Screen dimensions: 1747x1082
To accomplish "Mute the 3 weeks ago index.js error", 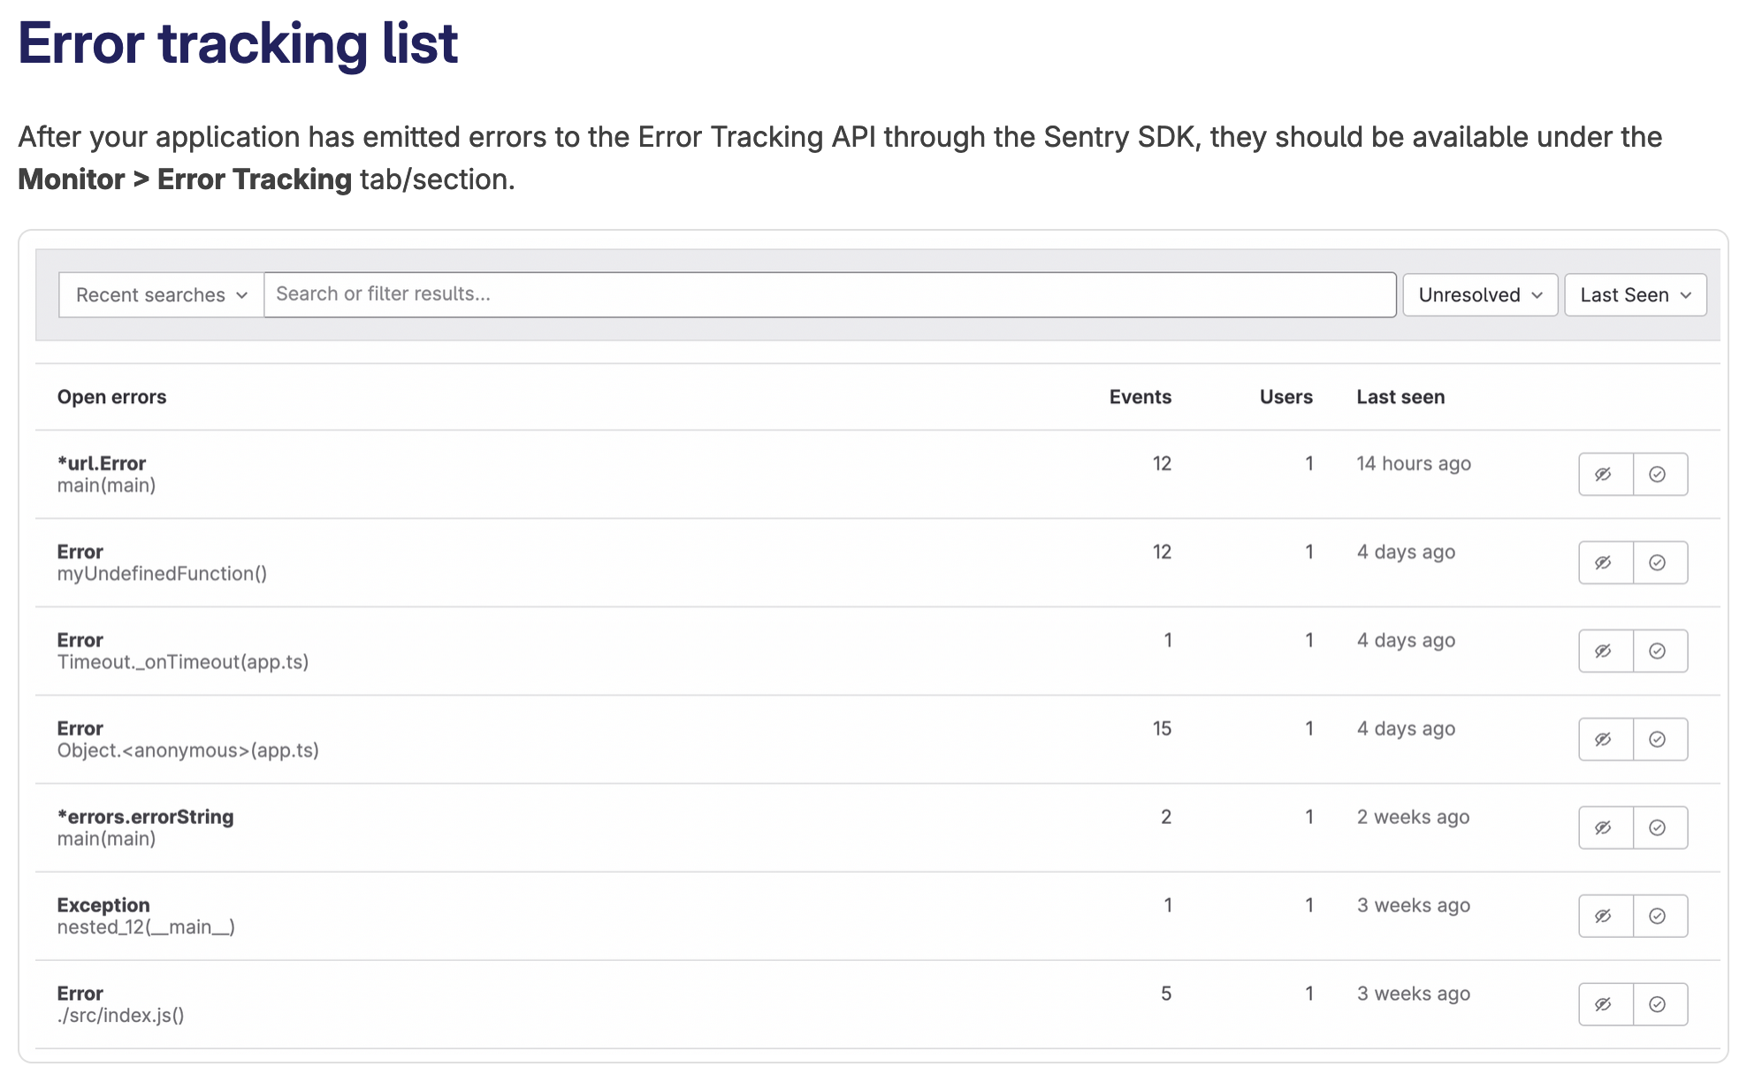I will tap(1605, 1004).
